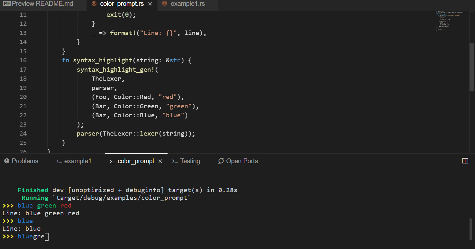Open the Problems panel

click(25, 161)
